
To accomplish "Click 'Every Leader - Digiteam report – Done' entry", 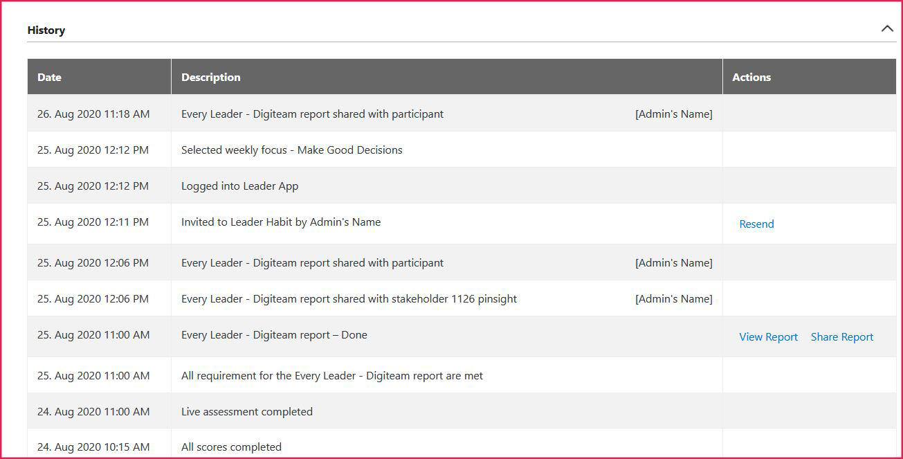I will click(274, 335).
